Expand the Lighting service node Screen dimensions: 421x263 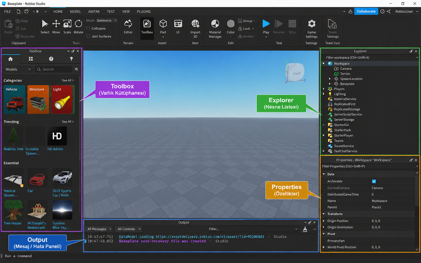[324, 94]
